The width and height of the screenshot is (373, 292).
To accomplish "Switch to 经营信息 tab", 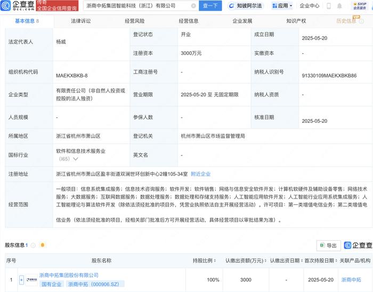I will 189,21.
